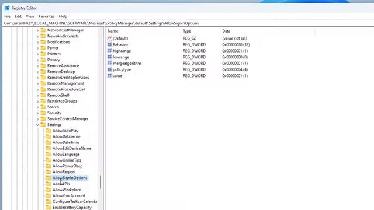Expand the RemoteShell tree node
The width and height of the screenshot is (374, 210).
(37, 95)
